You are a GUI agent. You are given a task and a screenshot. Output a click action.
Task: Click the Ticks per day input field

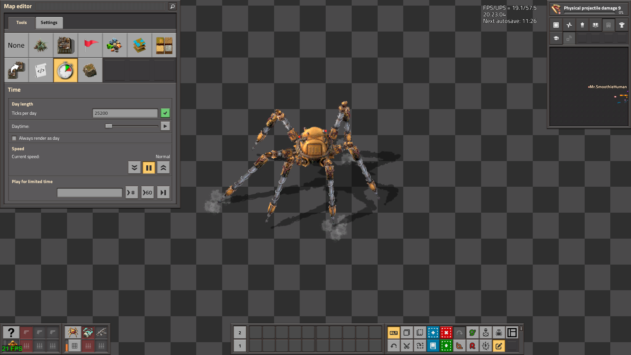pyautogui.click(x=125, y=113)
